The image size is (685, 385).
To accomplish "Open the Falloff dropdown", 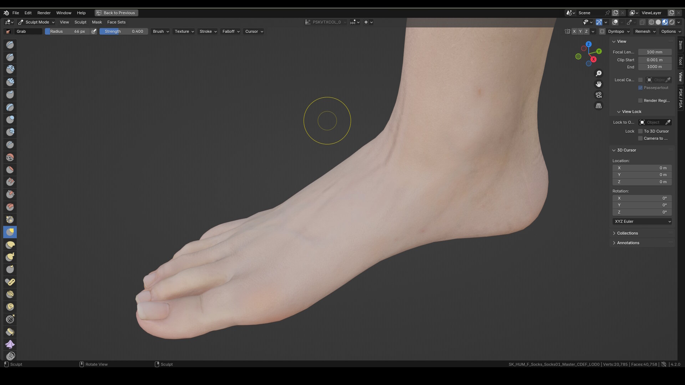I will pos(231,31).
